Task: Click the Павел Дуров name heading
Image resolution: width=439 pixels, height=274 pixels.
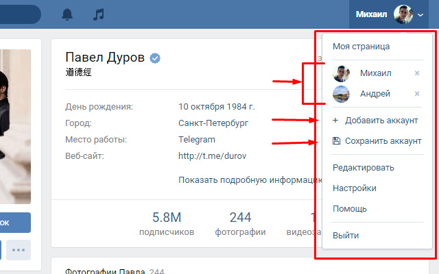Action: [x=105, y=58]
